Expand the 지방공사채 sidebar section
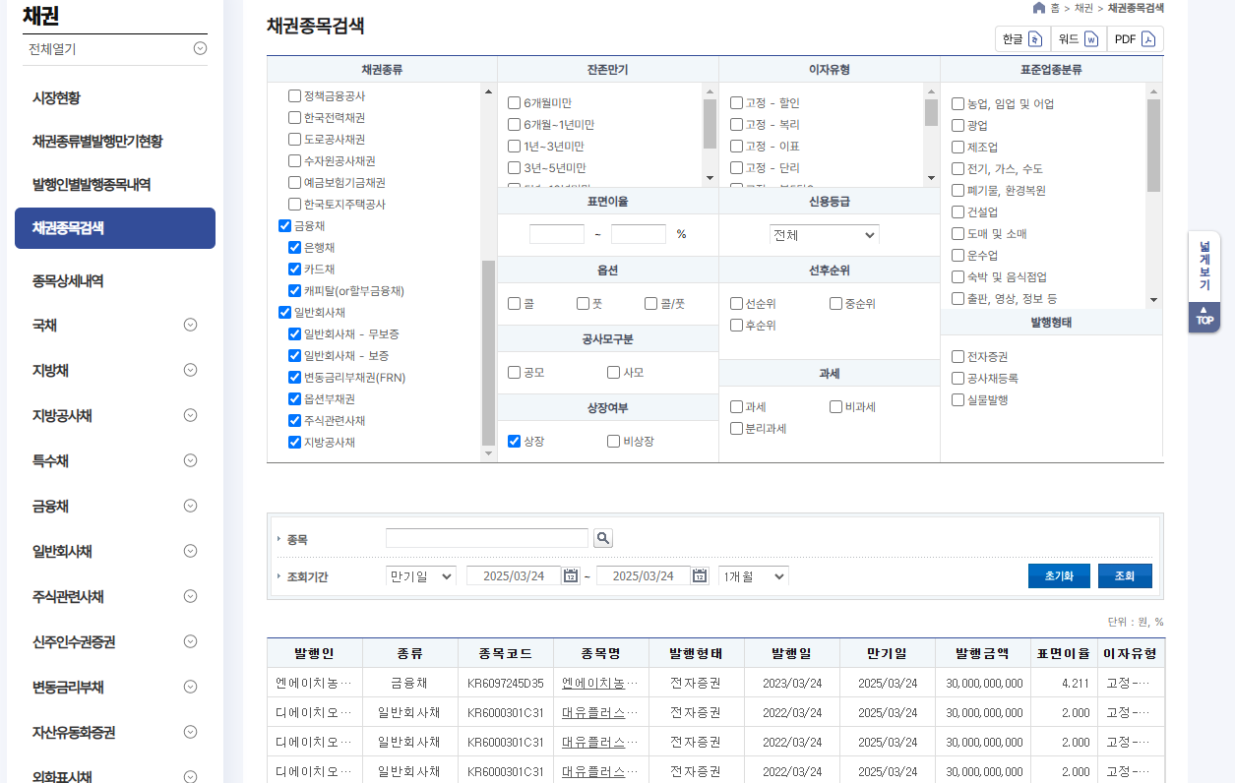1235x783 pixels. click(x=191, y=415)
